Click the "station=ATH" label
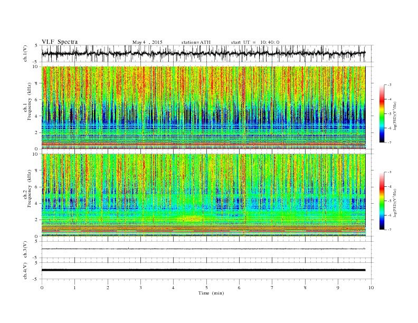The height and width of the screenshot is (323, 418). coord(196,42)
